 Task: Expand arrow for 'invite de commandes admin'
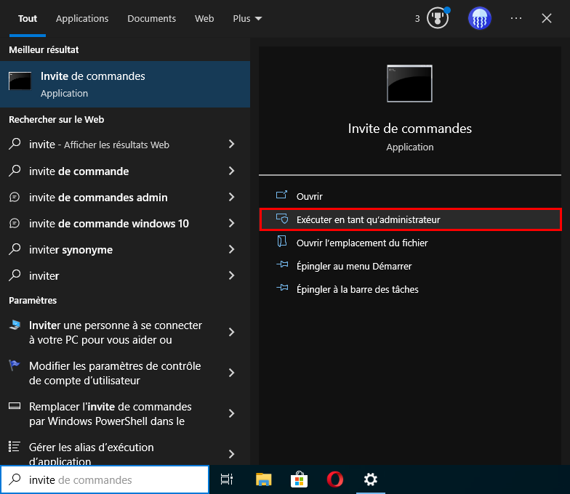tap(231, 197)
